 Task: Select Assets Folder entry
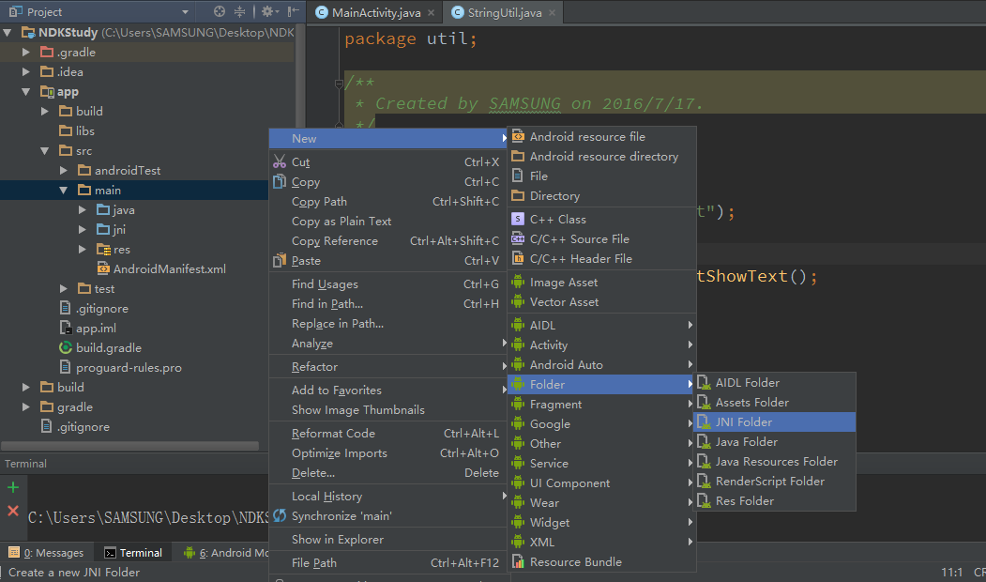click(775, 402)
